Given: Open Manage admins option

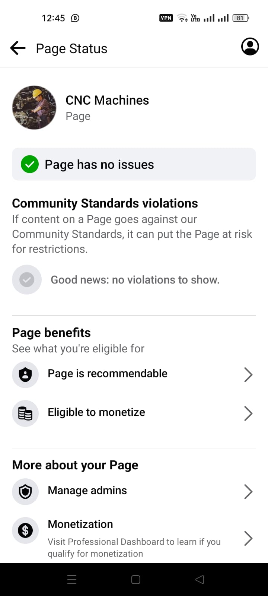Looking at the screenshot, I should tap(134, 492).
